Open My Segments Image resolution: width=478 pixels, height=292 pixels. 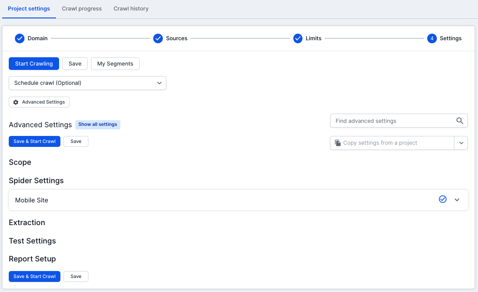coord(115,64)
